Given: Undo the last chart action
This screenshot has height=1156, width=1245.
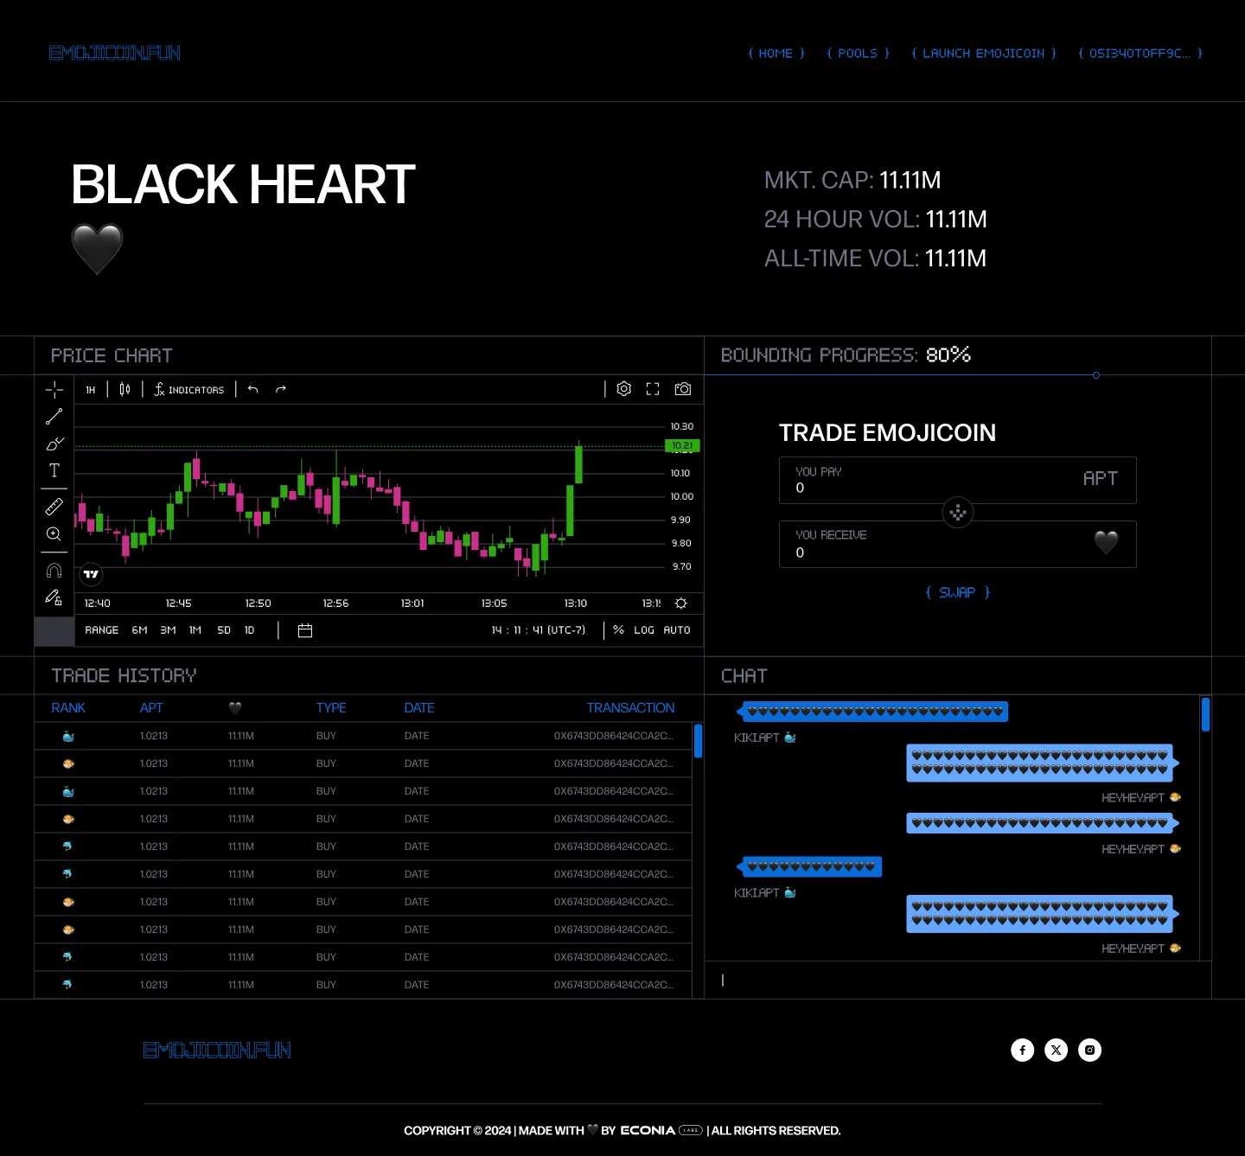Looking at the screenshot, I should pos(253,390).
